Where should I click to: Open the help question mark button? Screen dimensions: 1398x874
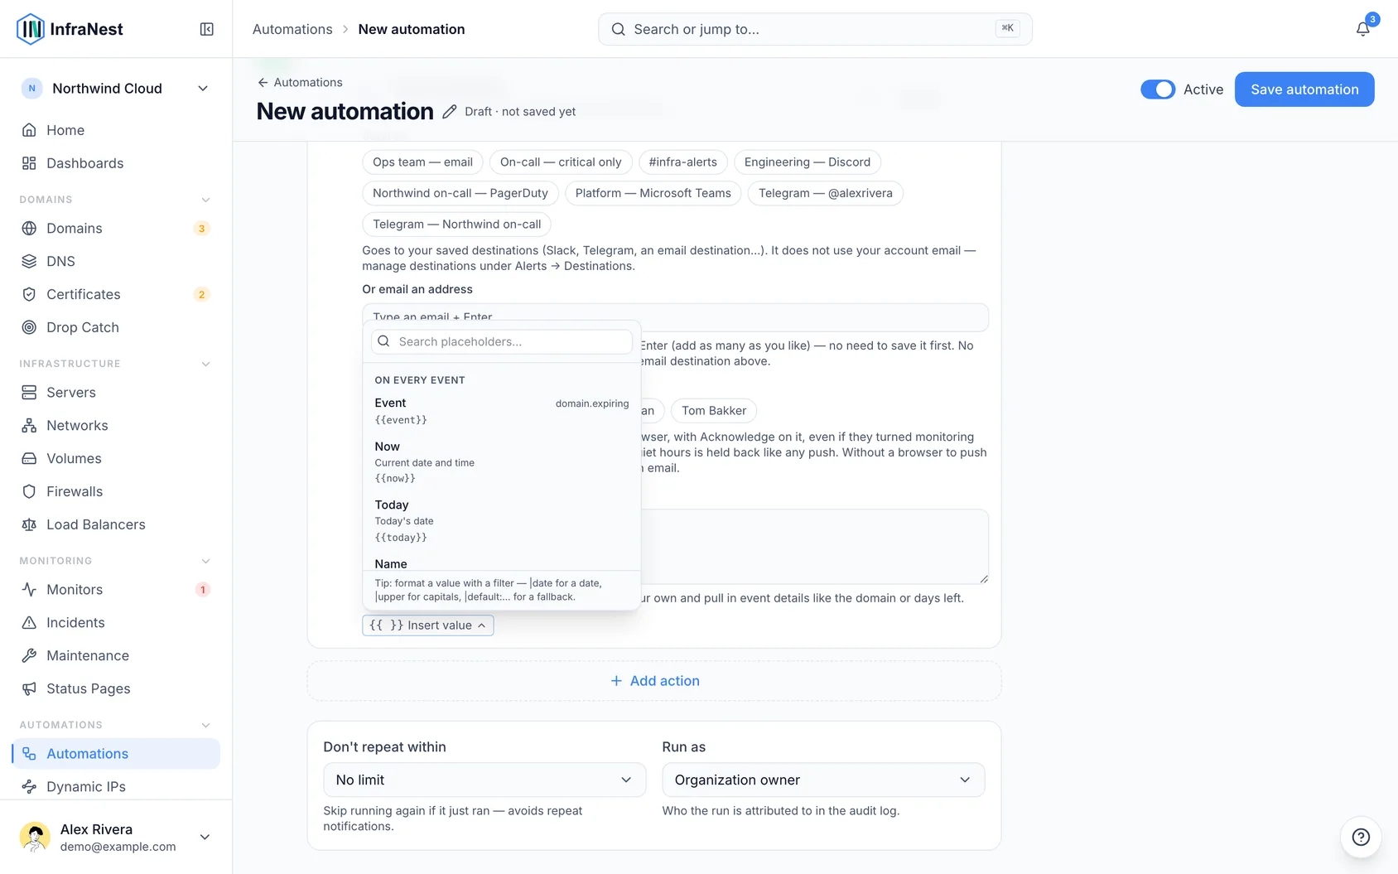[x=1361, y=837]
